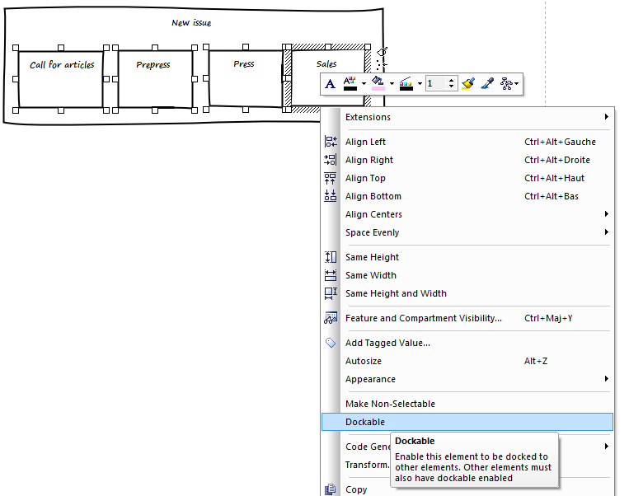Select Autosize from the context menu
The height and width of the screenshot is (496, 629).
(x=364, y=361)
